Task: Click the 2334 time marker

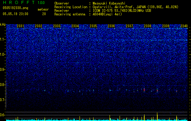Action: pos(75,26)
